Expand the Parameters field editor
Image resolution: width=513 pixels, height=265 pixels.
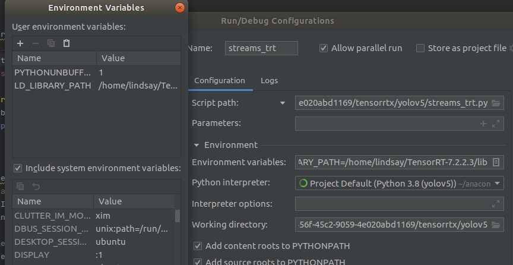coord(496,124)
